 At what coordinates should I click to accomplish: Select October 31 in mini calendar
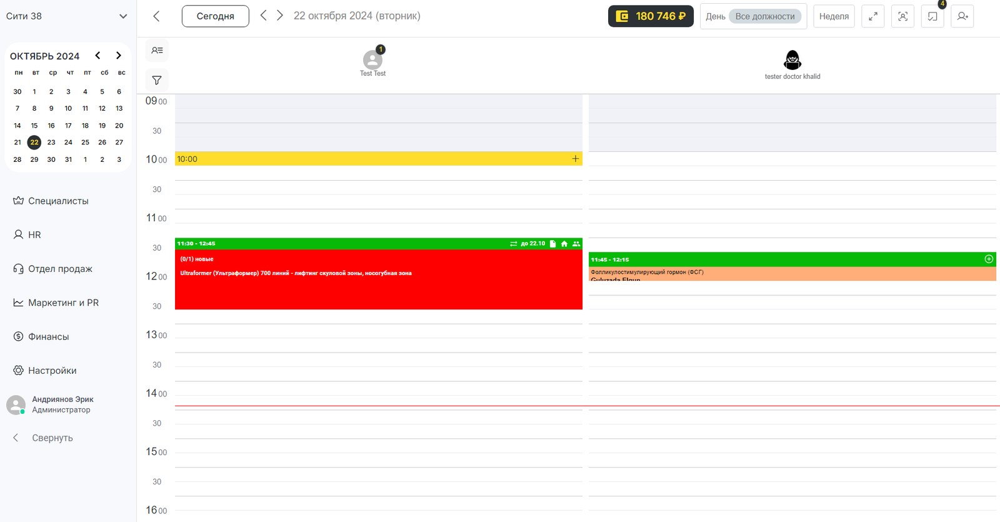click(68, 159)
